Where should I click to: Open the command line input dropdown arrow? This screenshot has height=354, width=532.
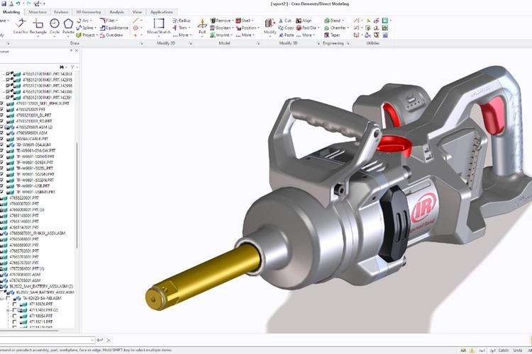[92, 340]
